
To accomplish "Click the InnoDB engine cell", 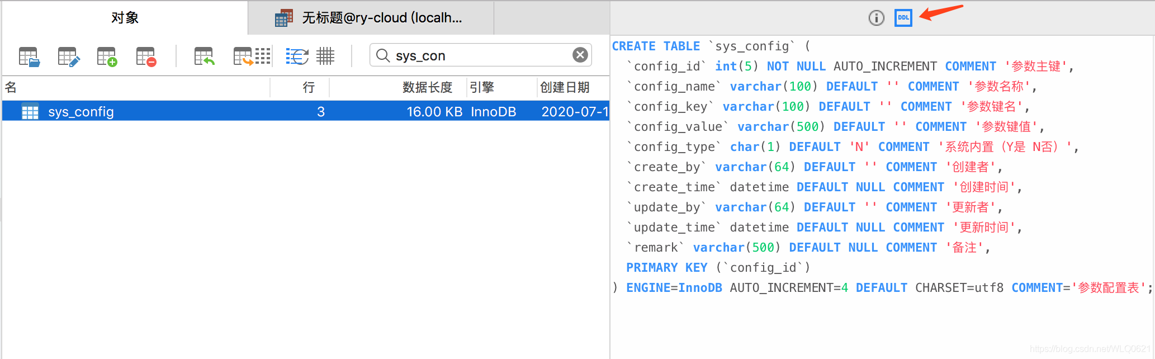I will tap(493, 112).
